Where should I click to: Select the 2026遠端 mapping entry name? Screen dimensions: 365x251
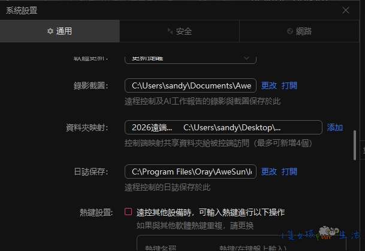(152, 127)
